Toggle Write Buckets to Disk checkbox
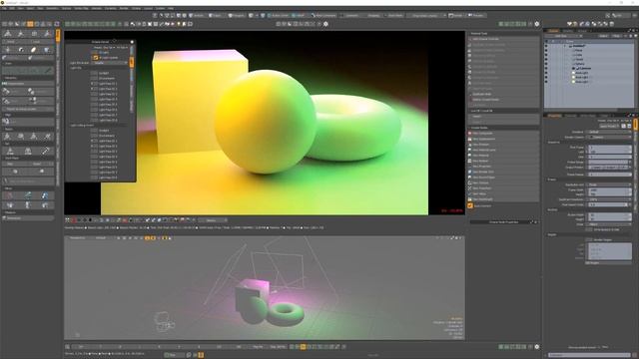The height and width of the screenshot is (359, 639). pyautogui.click(x=588, y=229)
